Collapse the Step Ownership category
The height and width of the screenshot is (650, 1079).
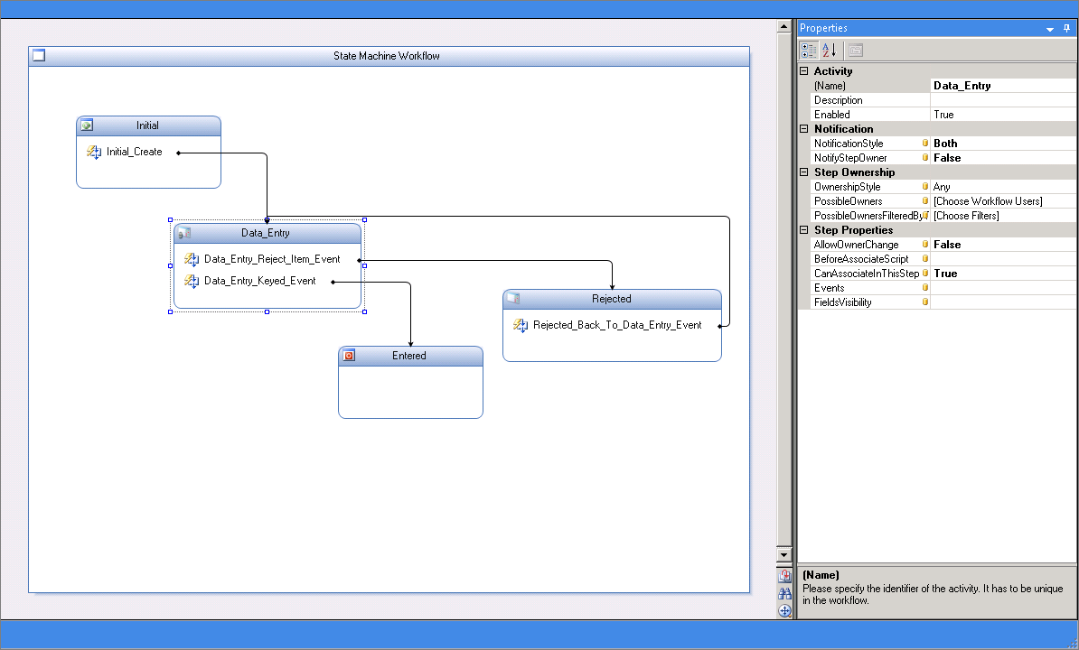pyautogui.click(x=803, y=172)
